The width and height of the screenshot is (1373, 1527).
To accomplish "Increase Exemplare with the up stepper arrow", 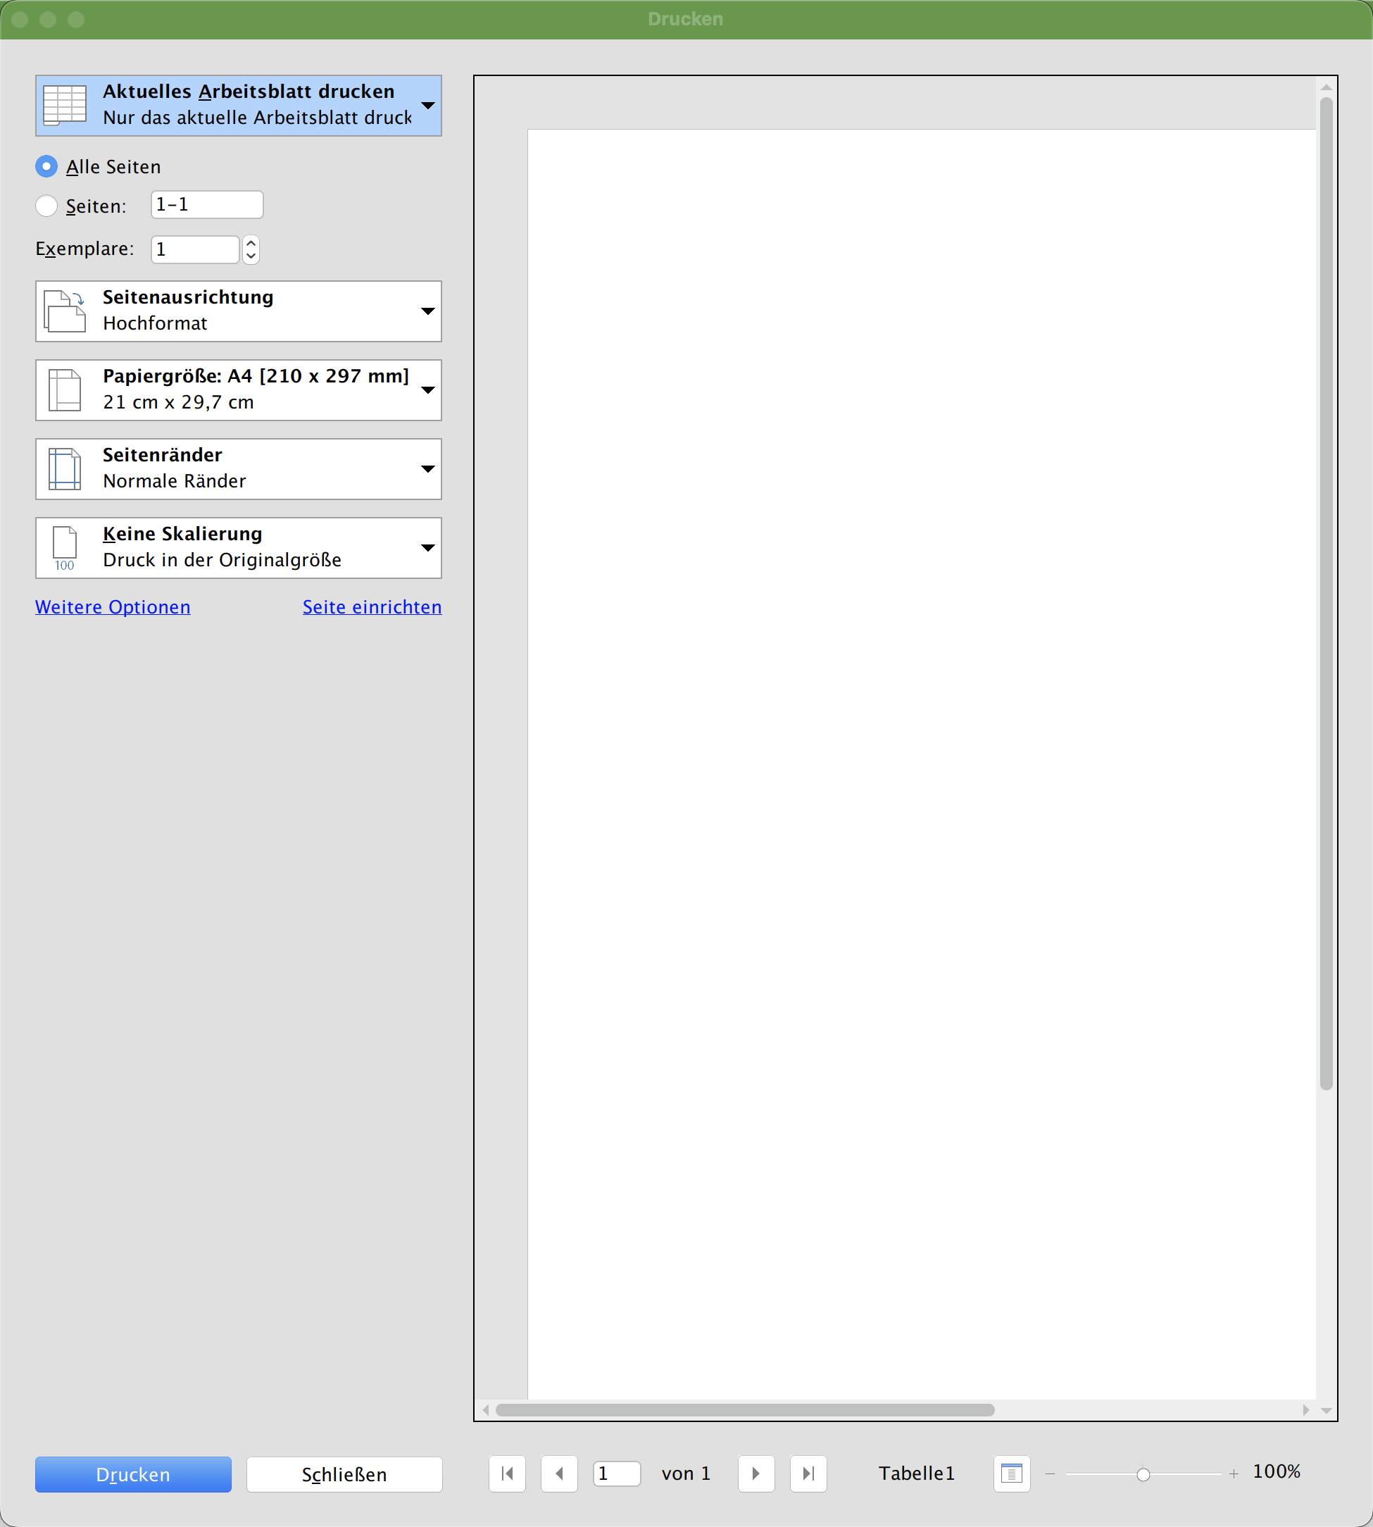I will (251, 243).
